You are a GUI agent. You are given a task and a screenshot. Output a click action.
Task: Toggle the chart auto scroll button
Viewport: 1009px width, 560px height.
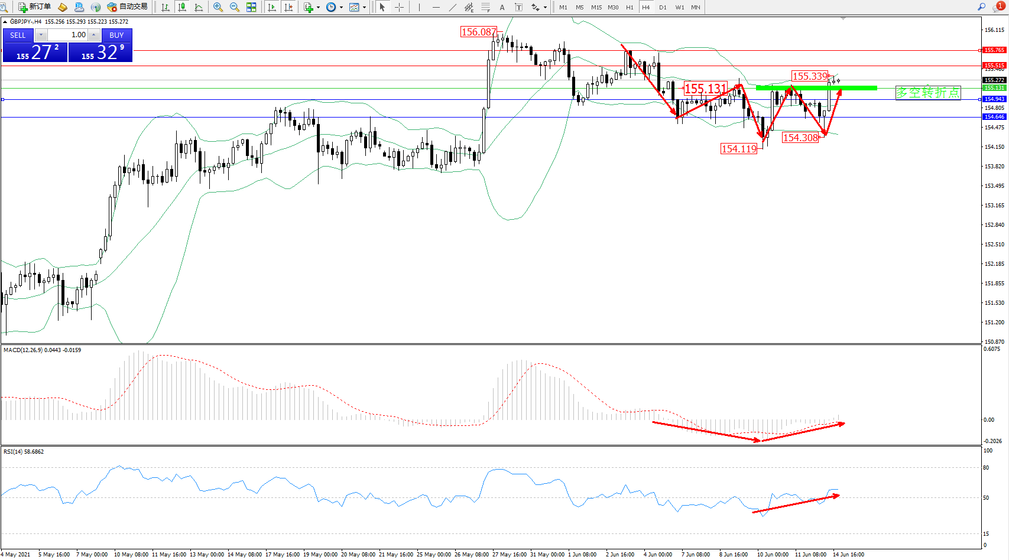(272, 7)
